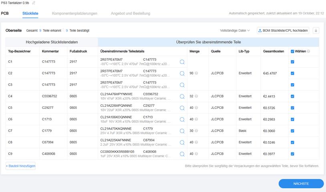Screen dimensions: 326x192
Task: Expand the Vollständige Datei dropdown
Action: [235, 30]
